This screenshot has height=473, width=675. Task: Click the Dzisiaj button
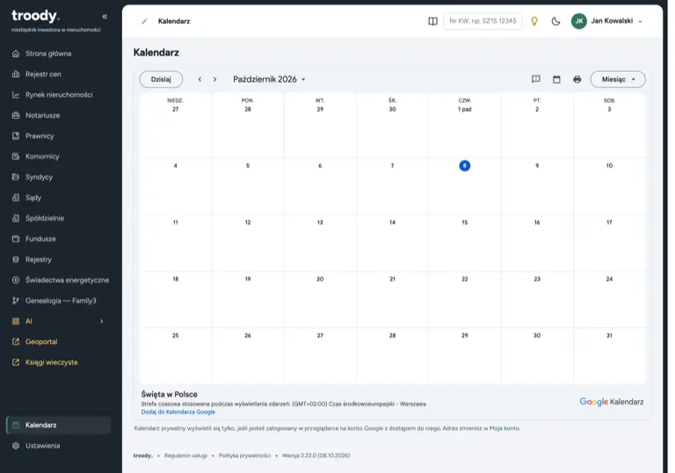pyautogui.click(x=161, y=79)
